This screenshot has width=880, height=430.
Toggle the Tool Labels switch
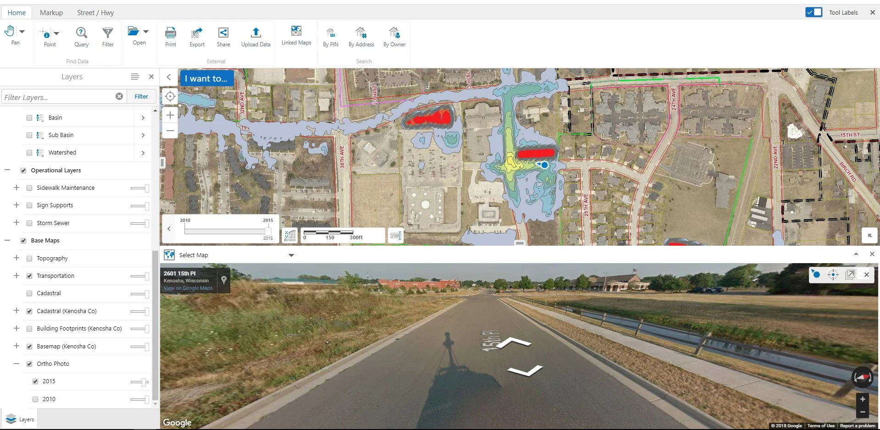coord(814,12)
